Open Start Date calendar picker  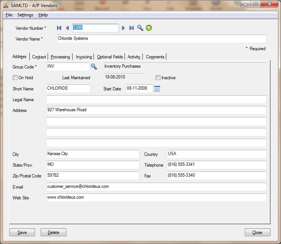pyautogui.click(x=157, y=89)
